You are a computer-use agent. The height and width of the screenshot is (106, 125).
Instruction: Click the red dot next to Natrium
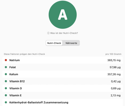tap(6, 60)
